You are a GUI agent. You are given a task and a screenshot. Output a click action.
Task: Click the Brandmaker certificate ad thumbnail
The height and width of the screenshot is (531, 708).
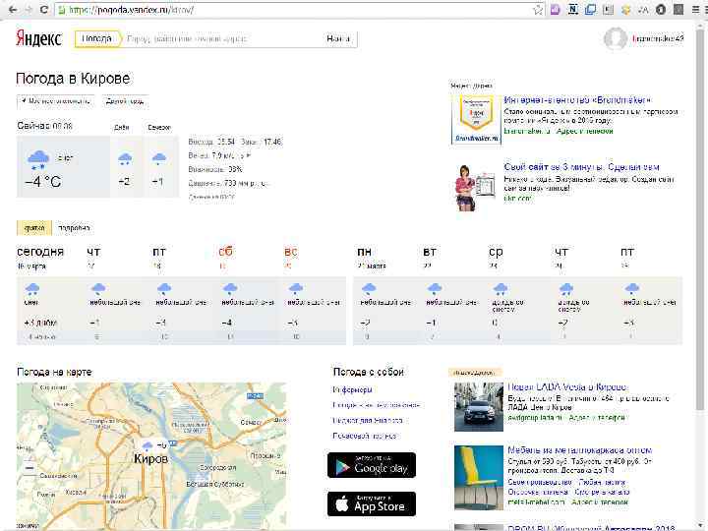click(x=476, y=119)
